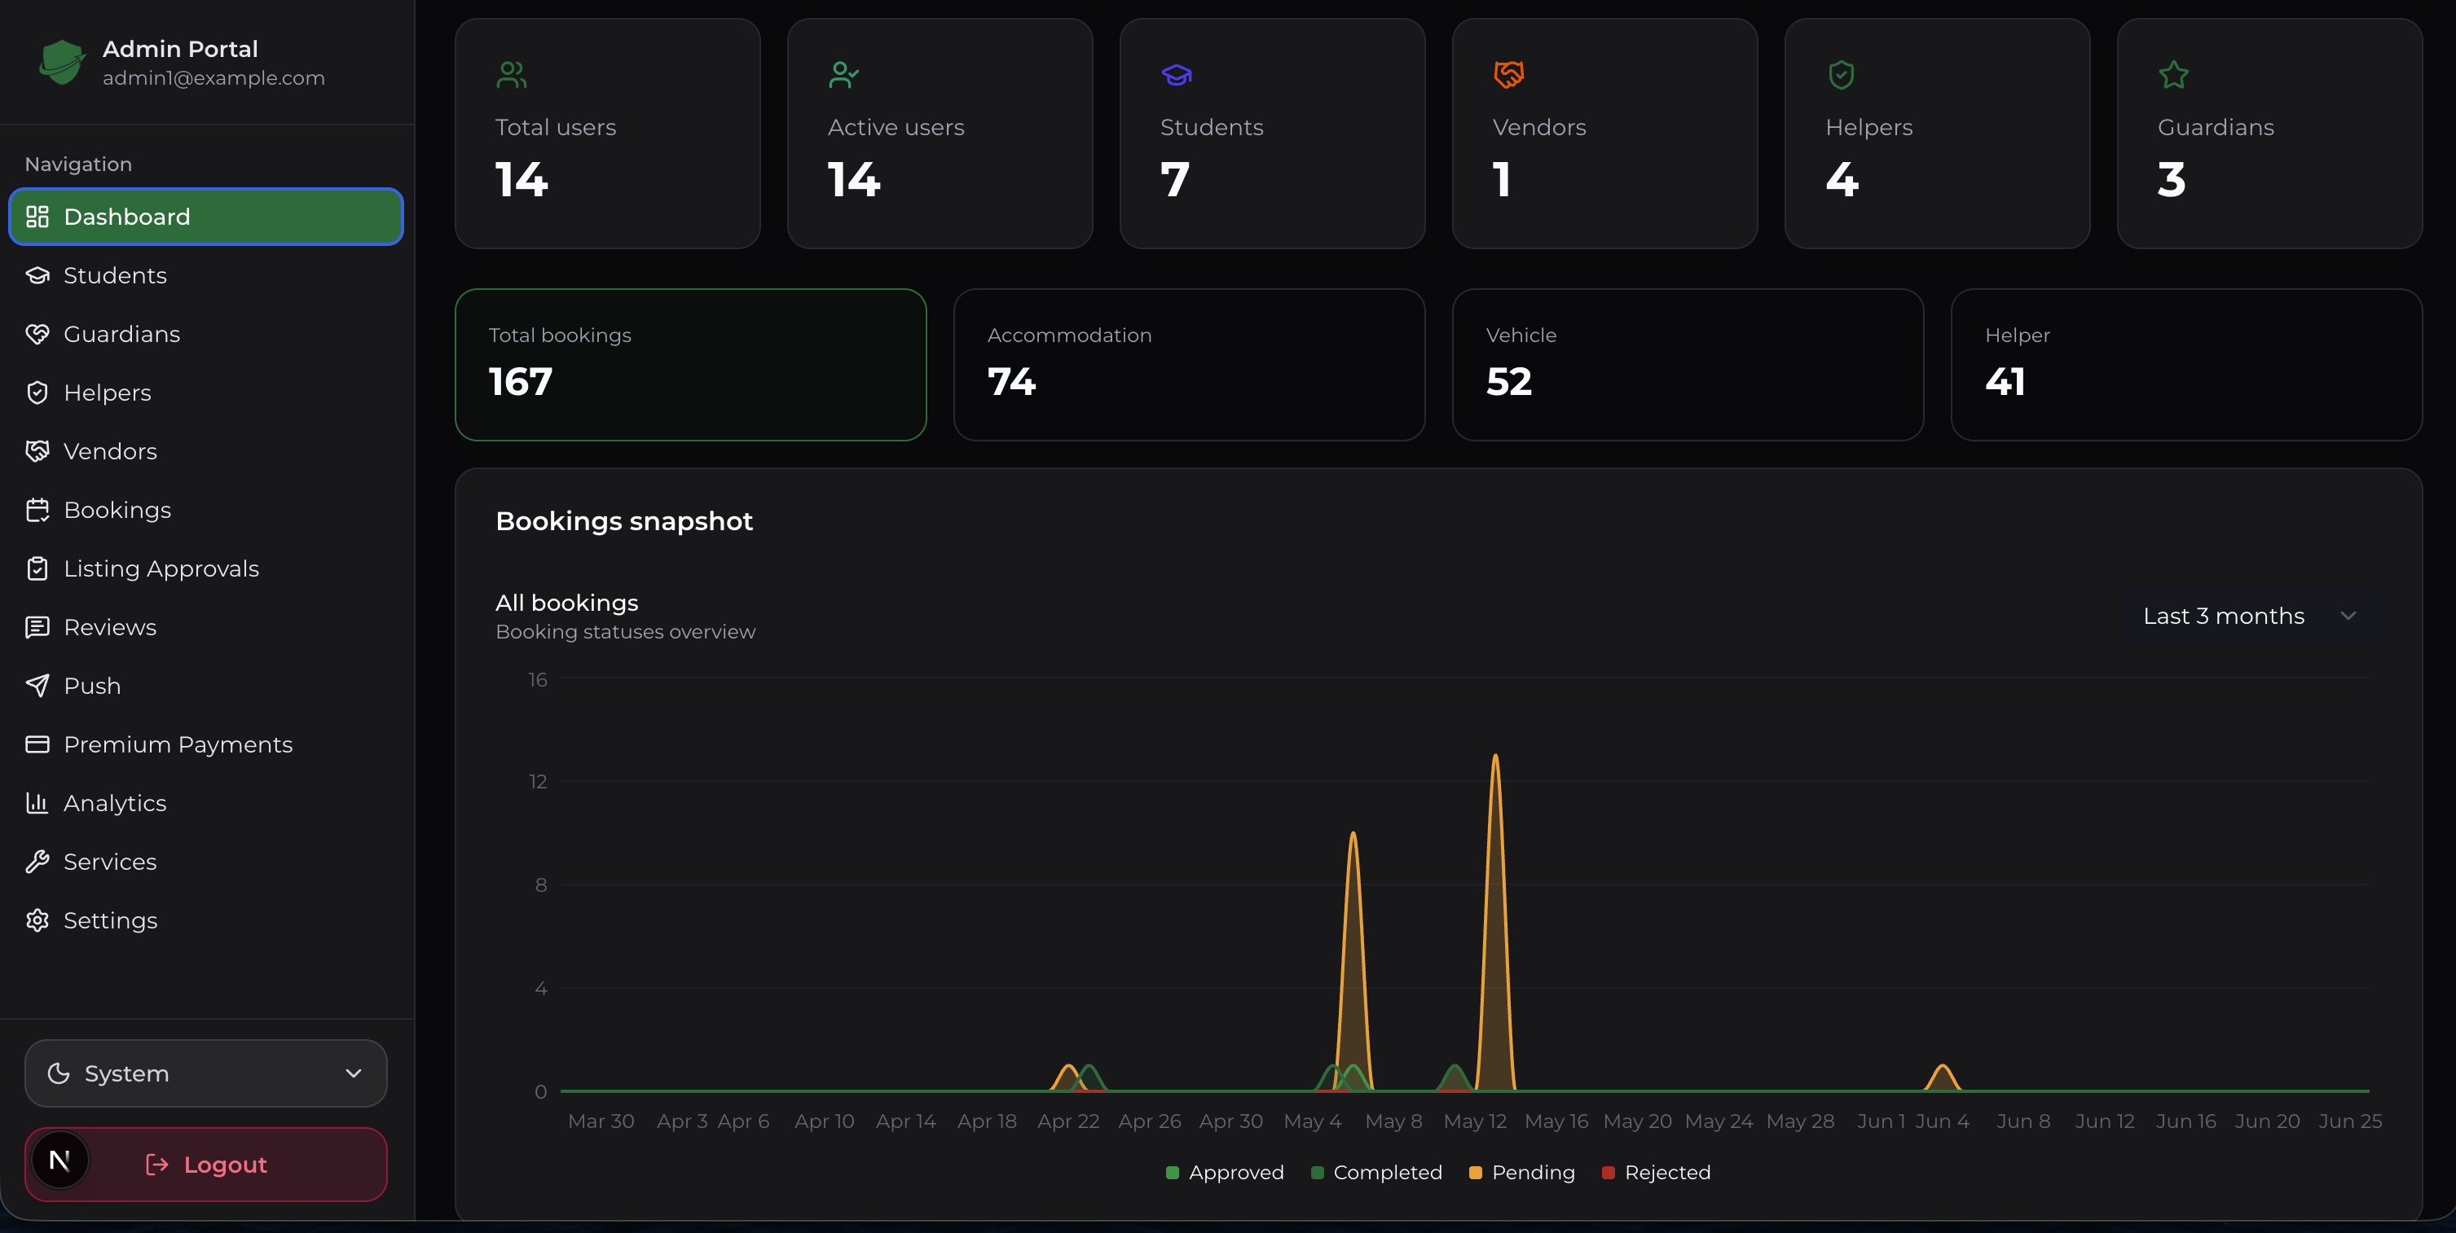Click the Admin Portal shield logo
This screenshot has height=1233, width=2456.
click(x=62, y=62)
